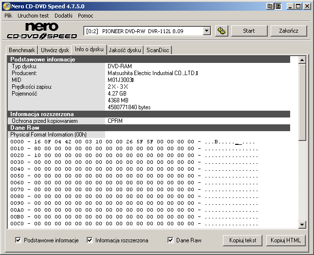Click the CPRM copy protection value

[115, 121]
